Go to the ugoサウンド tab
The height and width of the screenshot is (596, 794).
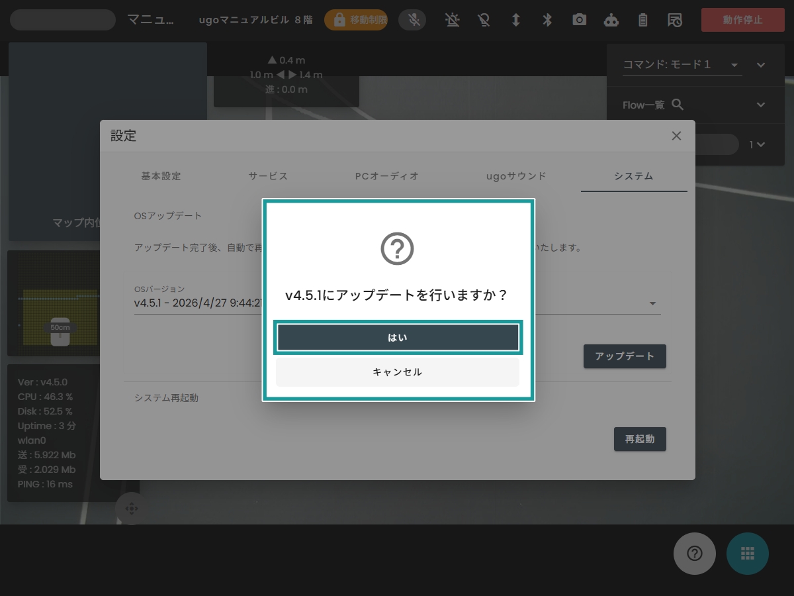(x=516, y=176)
